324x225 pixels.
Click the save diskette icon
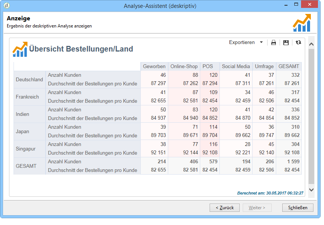pyautogui.click(x=286, y=43)
